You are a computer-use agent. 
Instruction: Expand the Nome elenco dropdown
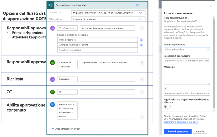click(x=141, y=19)
